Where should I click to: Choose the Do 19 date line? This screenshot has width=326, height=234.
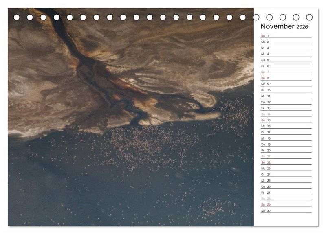click(286, 144)
